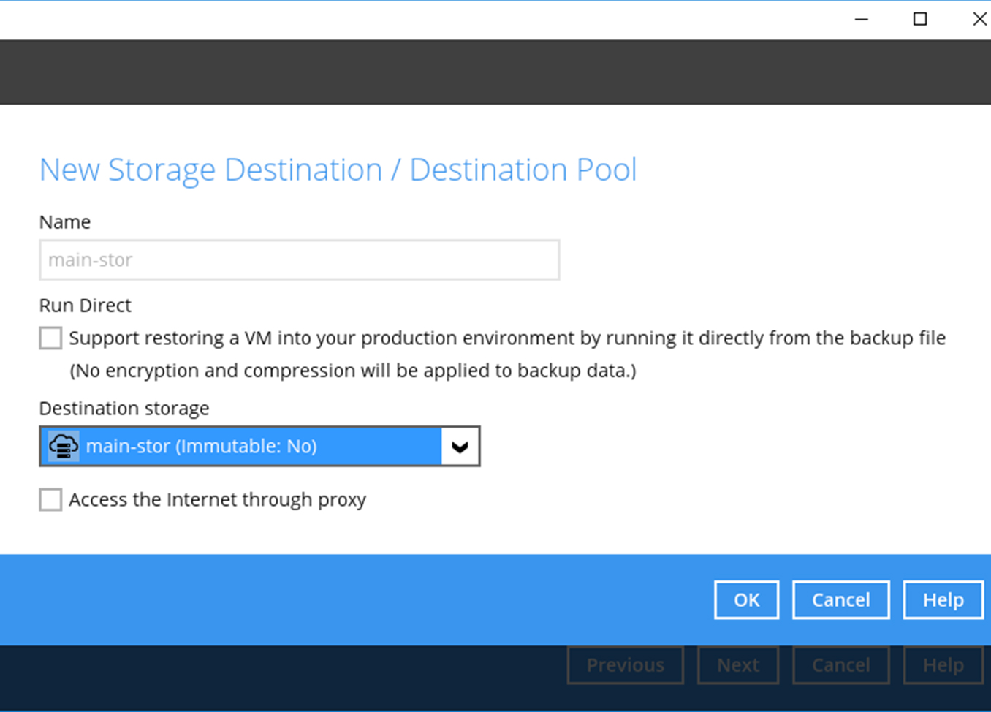Click the chevron arrow on the storage selector
This screenshot has width=991, height=712.
460,446
